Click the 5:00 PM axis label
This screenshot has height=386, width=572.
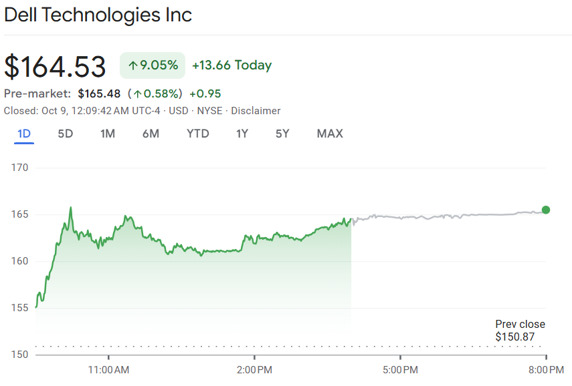(400, 369)
